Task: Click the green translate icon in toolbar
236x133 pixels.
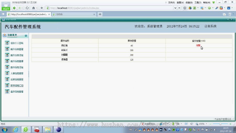Action: [195, 8]
